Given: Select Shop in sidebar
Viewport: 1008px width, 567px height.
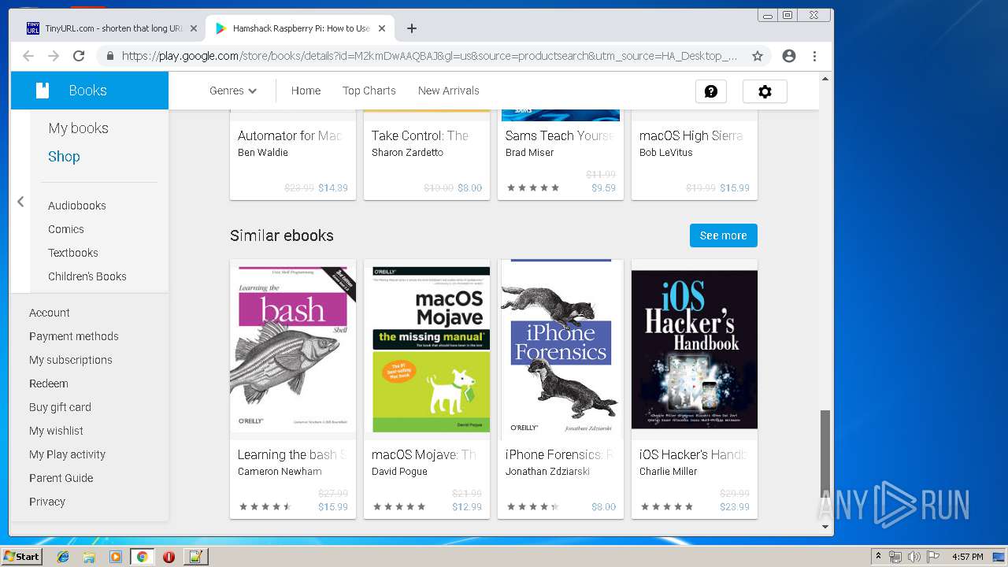Looking at the screenshot, I should tap(64, 157).
